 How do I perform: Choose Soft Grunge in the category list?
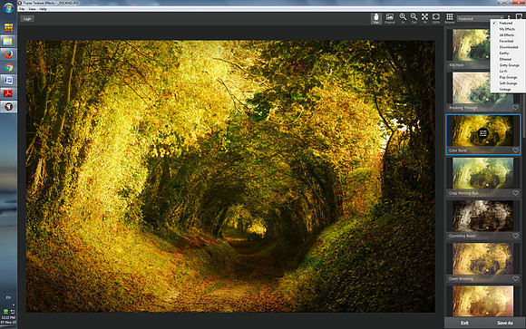(x=508, y=83)
